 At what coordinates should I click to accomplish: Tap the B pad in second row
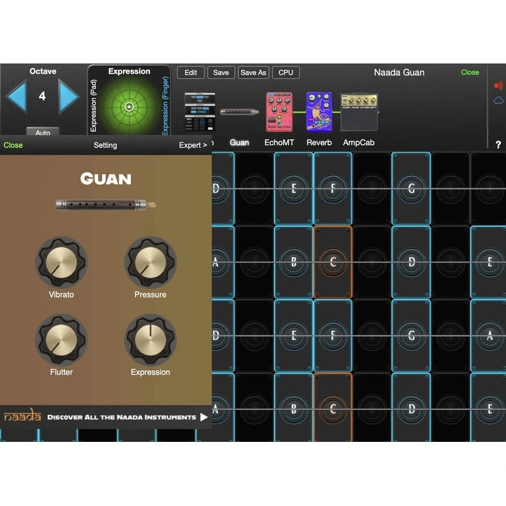[x=293, y=262]
